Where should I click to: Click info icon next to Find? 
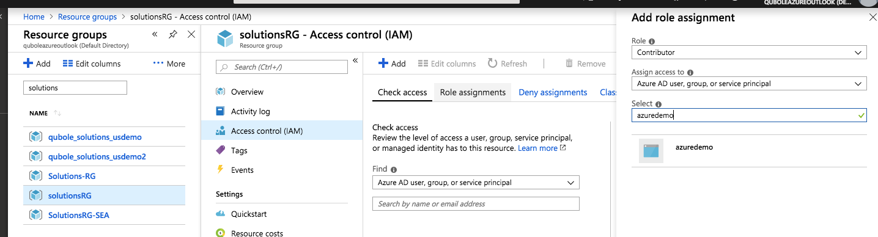tap(394, 170)
